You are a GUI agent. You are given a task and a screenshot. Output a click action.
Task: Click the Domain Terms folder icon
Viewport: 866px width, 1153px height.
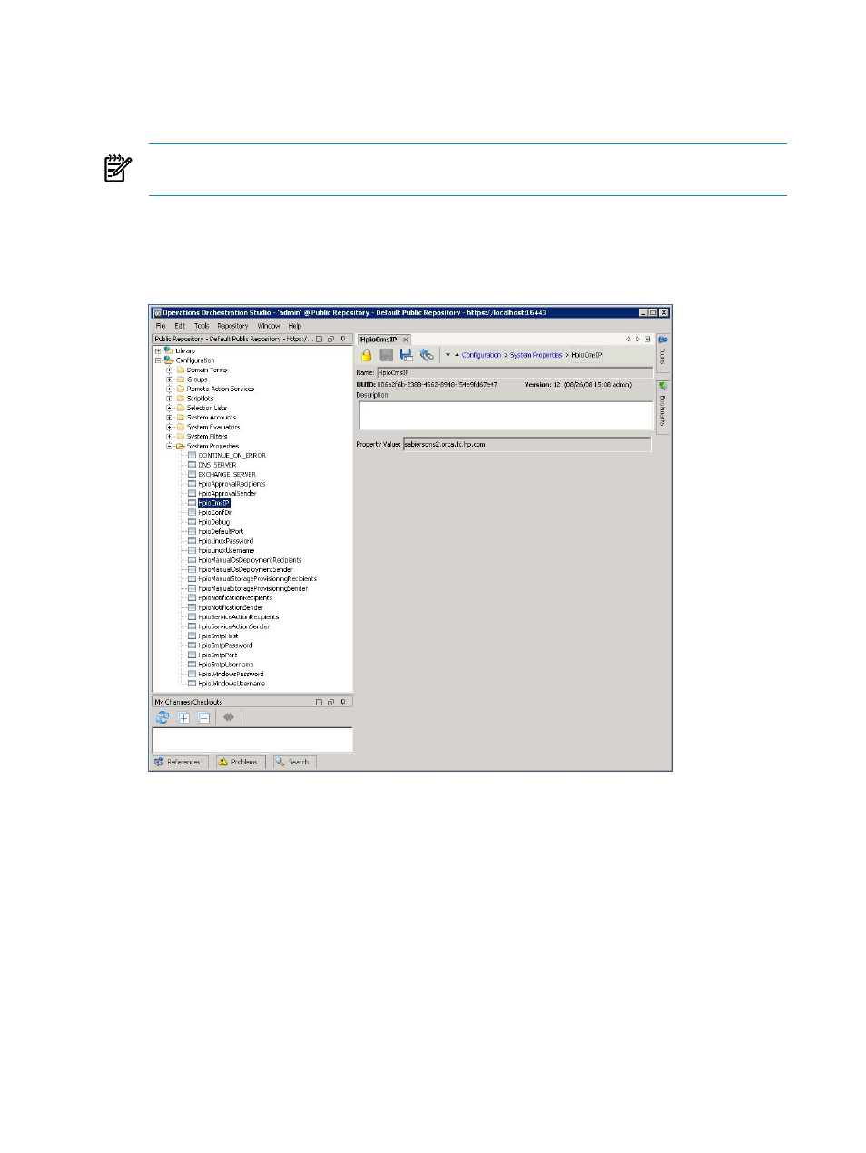[181, 370]
